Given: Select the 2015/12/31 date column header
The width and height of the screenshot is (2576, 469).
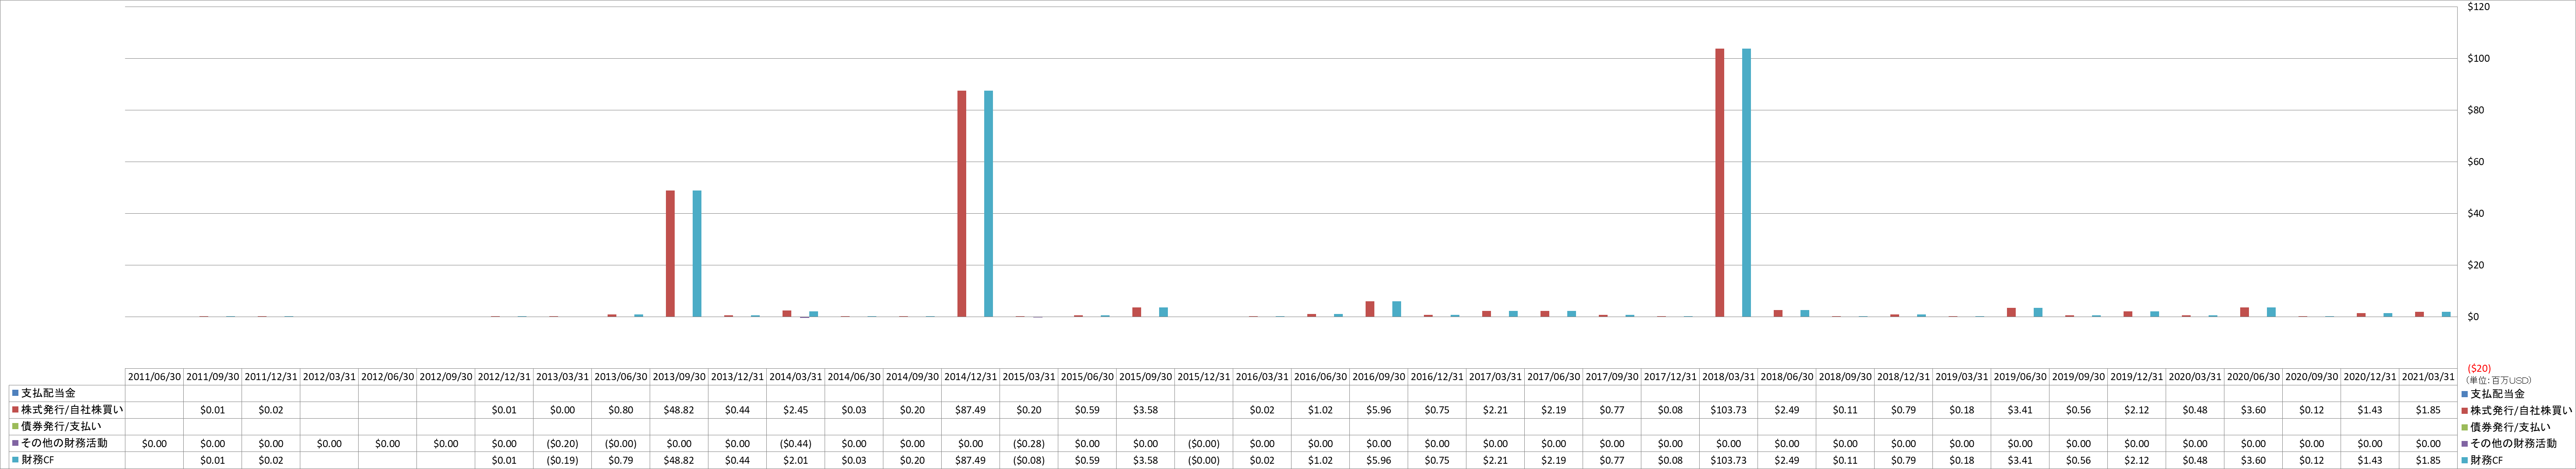Looking at the screenshot, I should 1203,377.
